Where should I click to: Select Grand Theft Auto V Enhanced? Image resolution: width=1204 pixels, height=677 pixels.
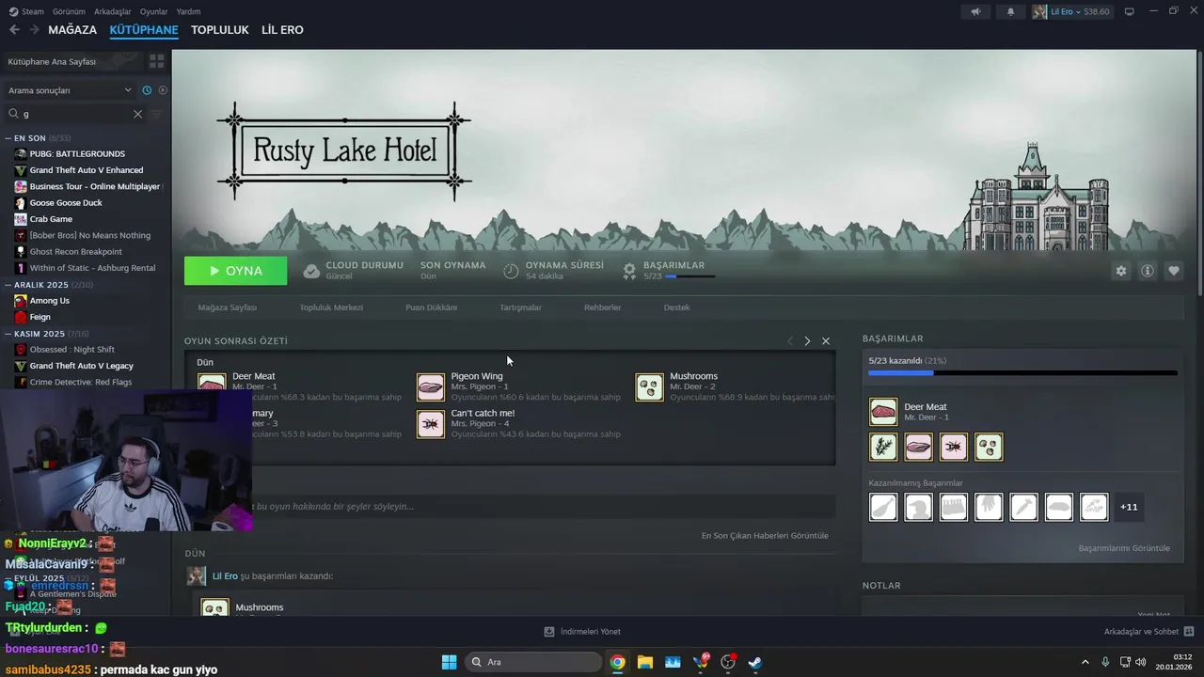click(x=87, y=170)
